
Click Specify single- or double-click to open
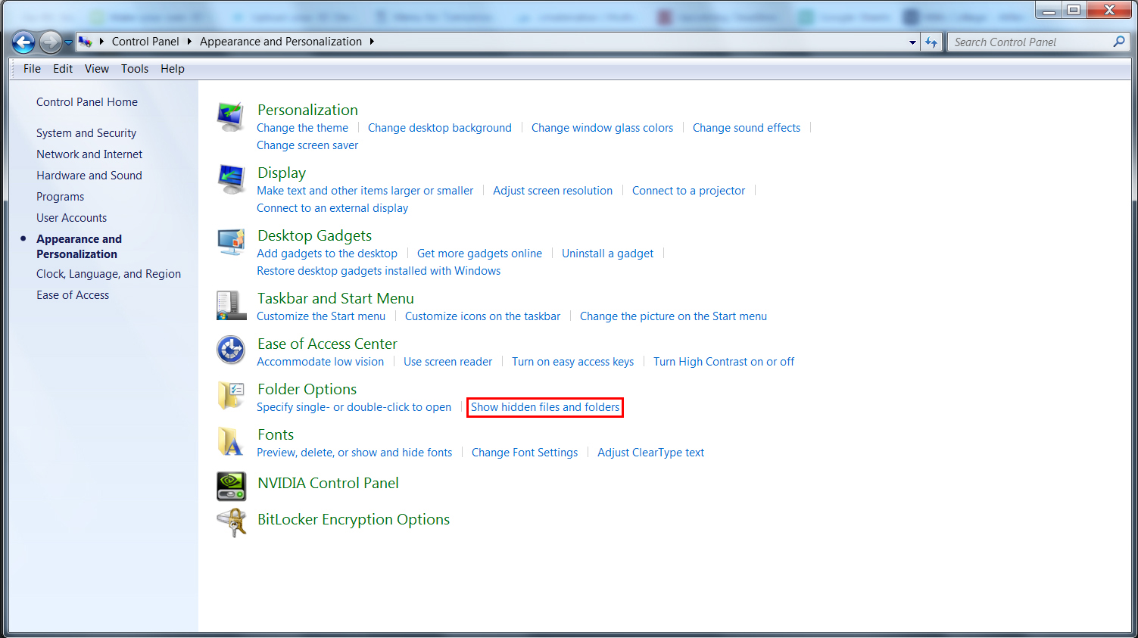[354, 407]
